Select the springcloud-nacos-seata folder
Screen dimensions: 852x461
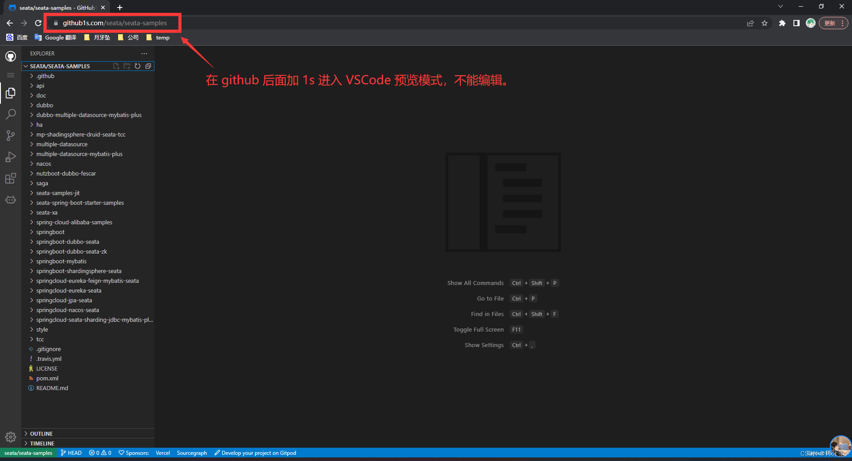click(88, 310)
